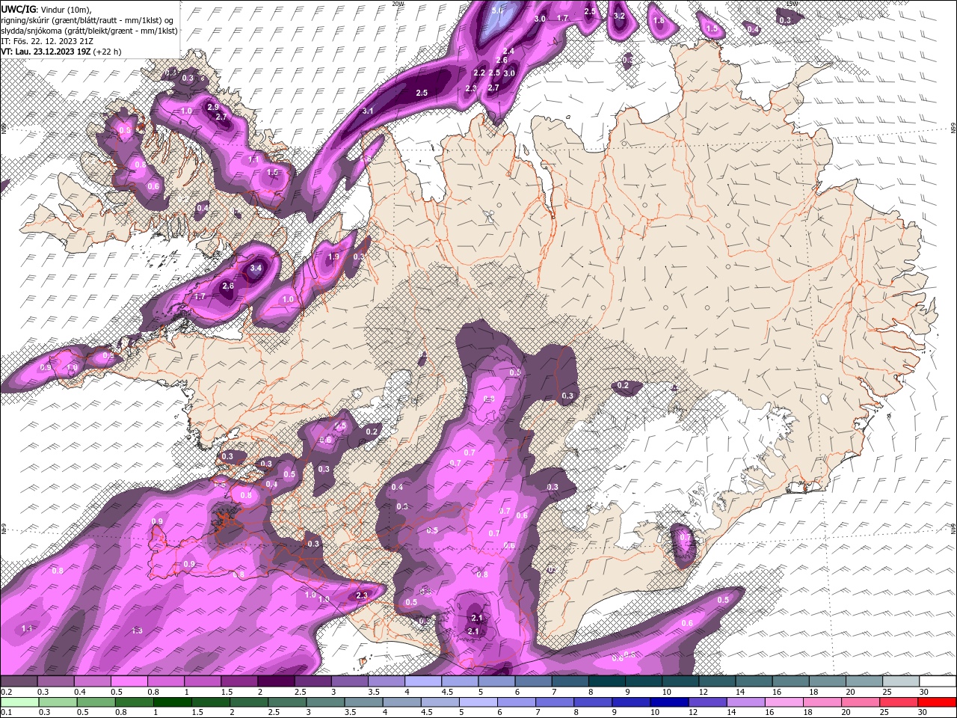The image size is (957, 718).
Task: Click the '2.9' snowfall value in the Westfjords
Action: [213, 108]
